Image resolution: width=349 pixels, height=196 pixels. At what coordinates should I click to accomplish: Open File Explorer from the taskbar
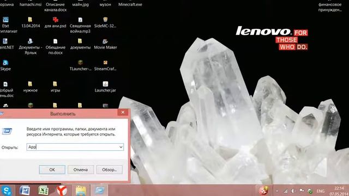[x=81, y=191]
